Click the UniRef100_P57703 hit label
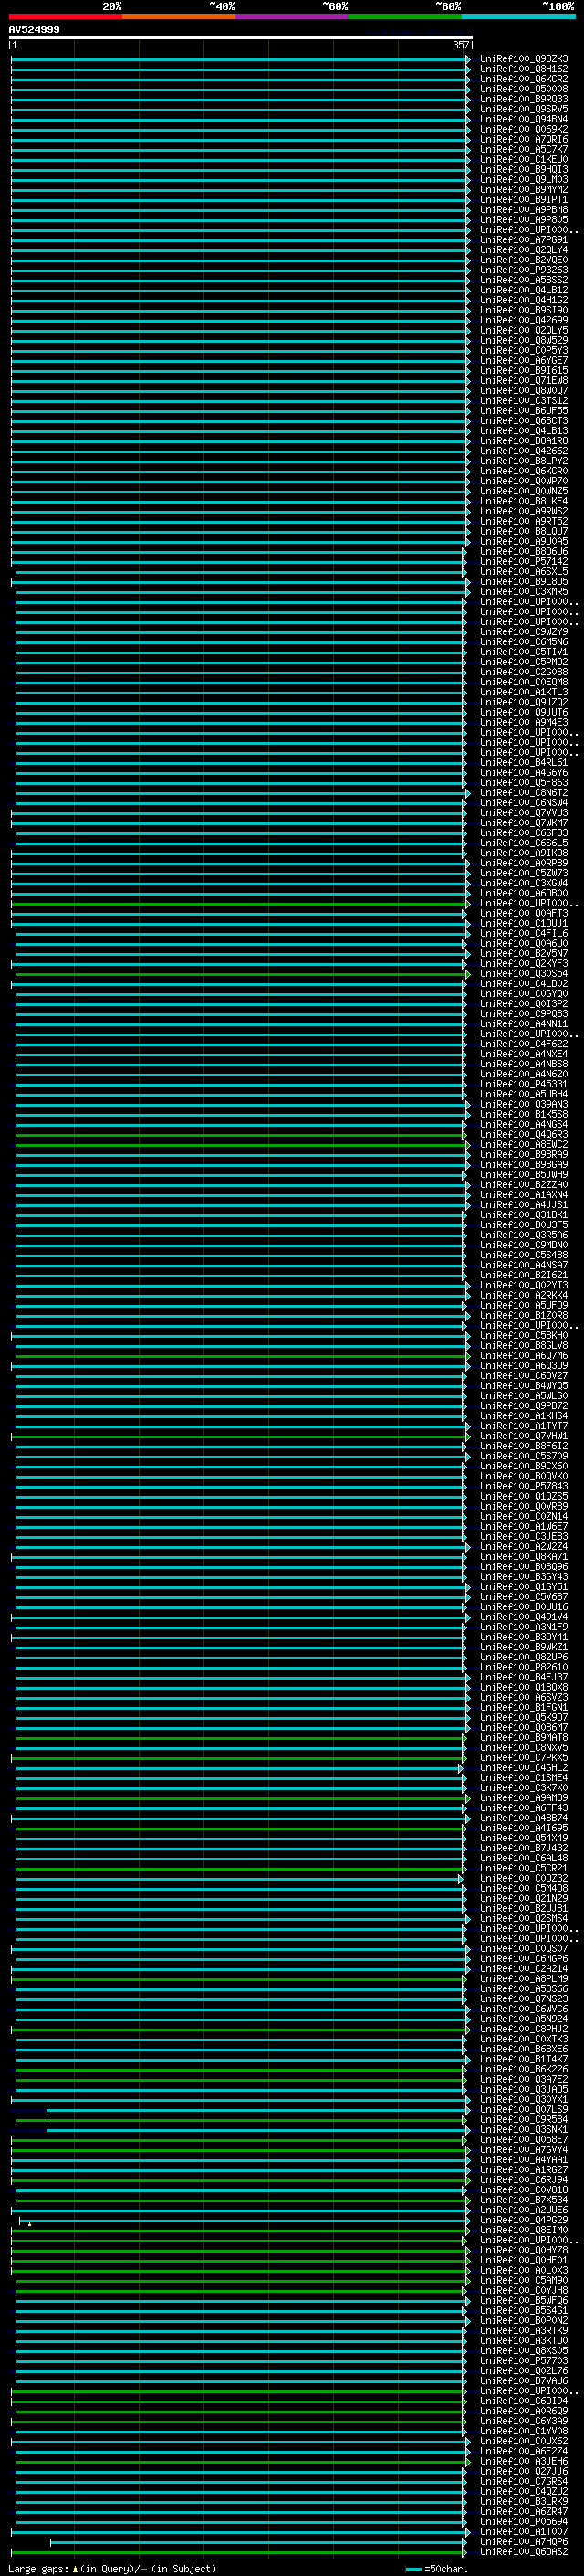This screenshot has height=2576, width=584. pyautogui.click(x=524, y=2361)
